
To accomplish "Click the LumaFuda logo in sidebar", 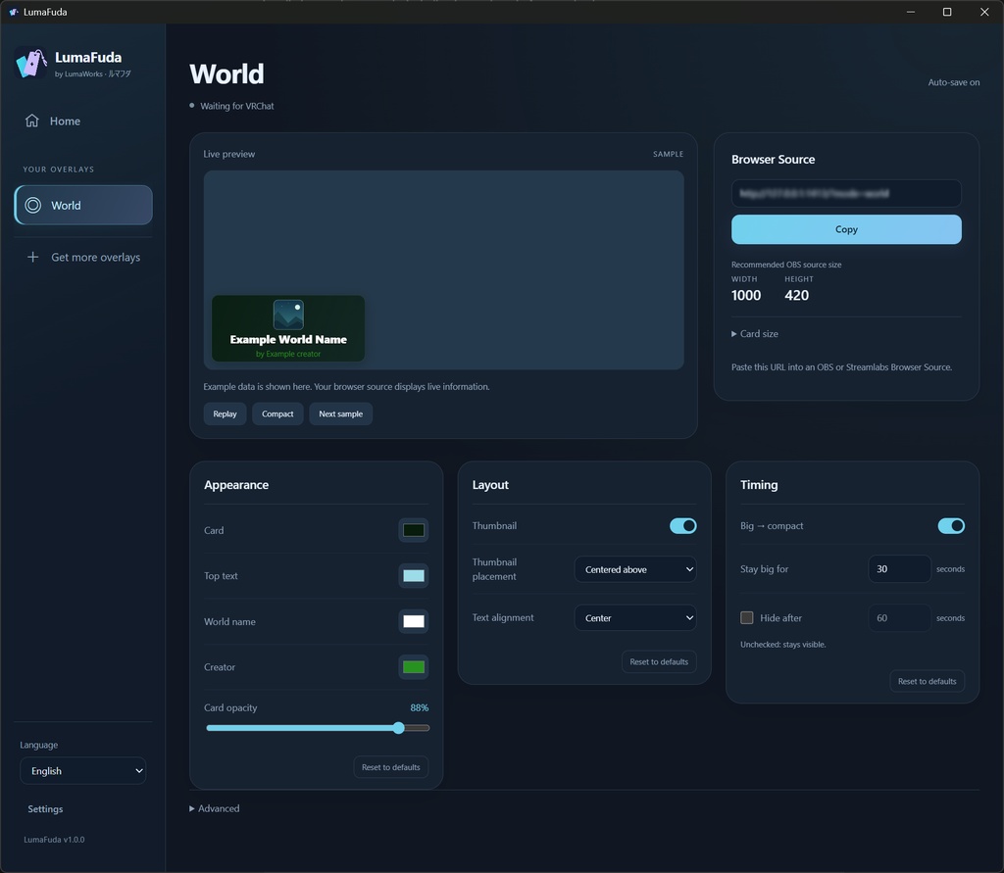I will (30, 64).
